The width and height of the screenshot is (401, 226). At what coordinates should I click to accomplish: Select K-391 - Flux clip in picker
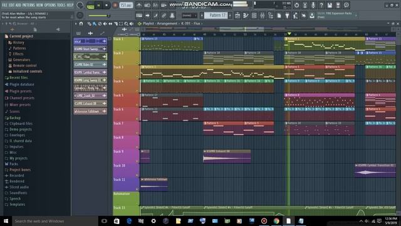coord(90,56)
